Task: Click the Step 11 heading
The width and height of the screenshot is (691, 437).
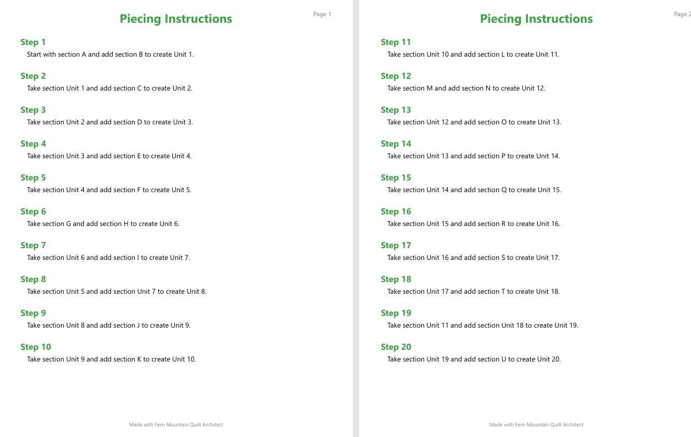Action: [396, 42]
